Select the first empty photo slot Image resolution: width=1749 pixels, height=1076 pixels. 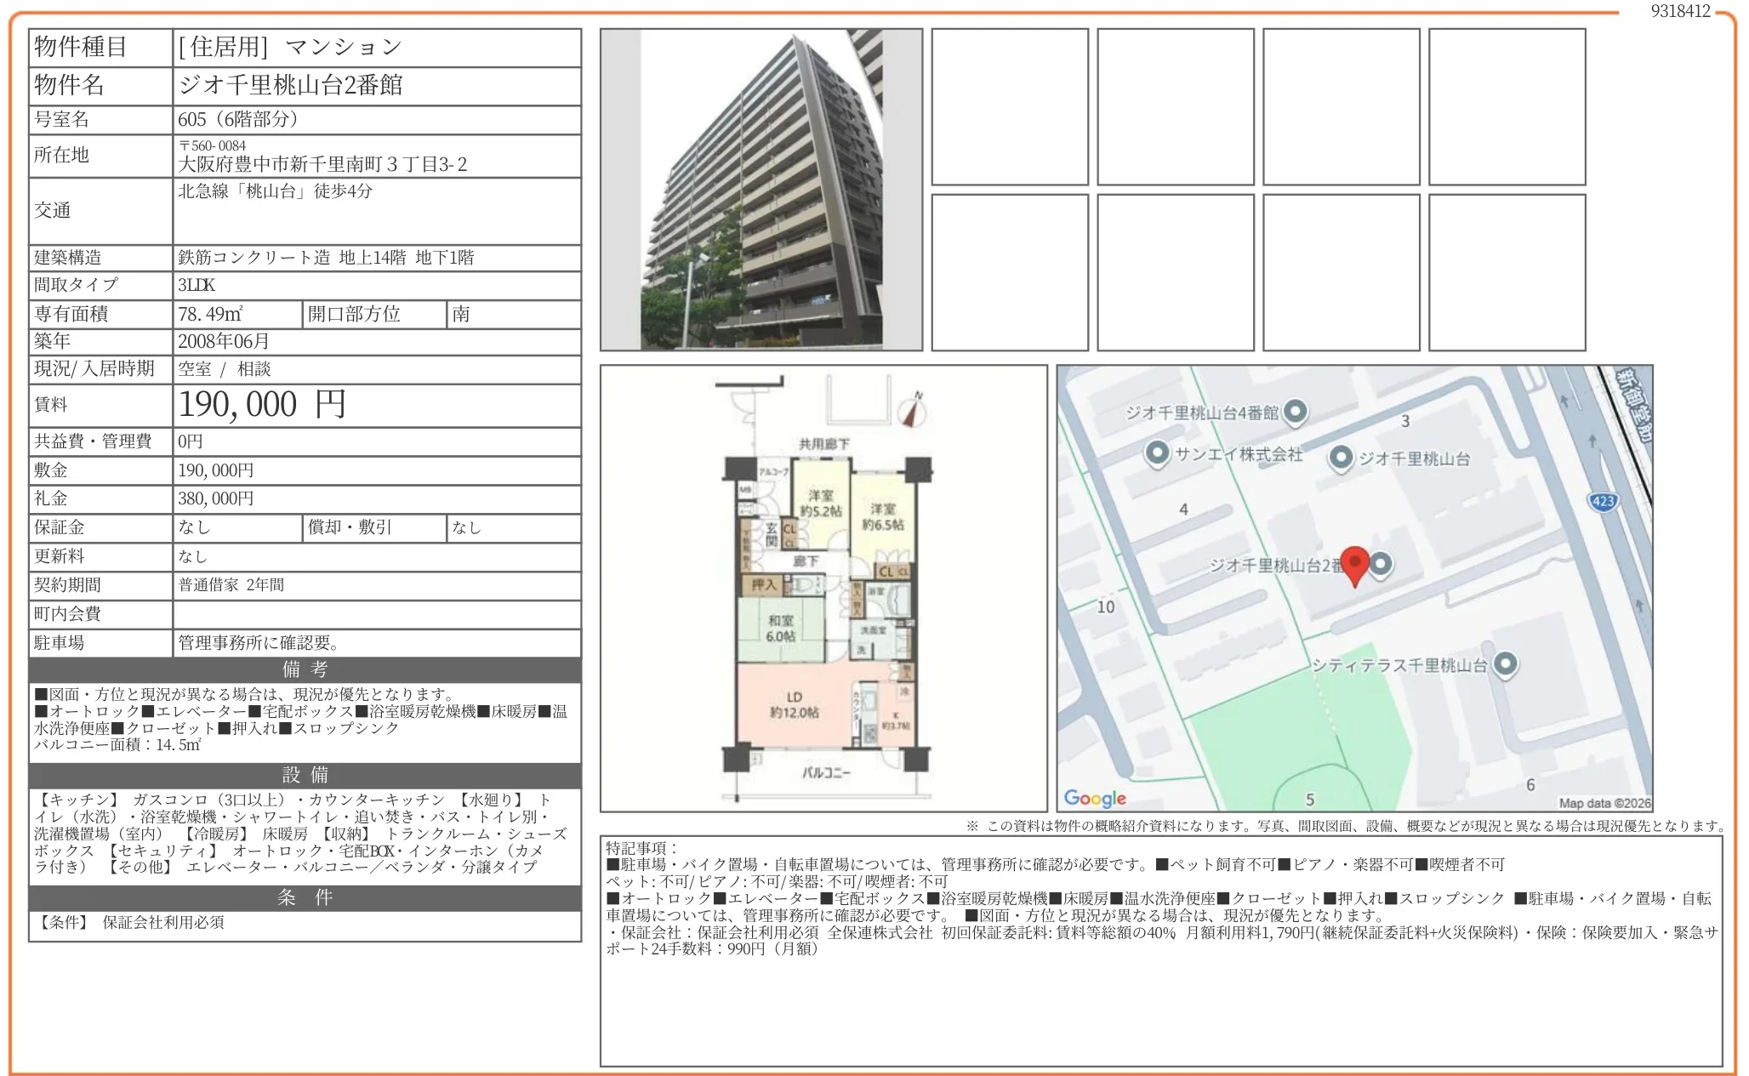1009,106
